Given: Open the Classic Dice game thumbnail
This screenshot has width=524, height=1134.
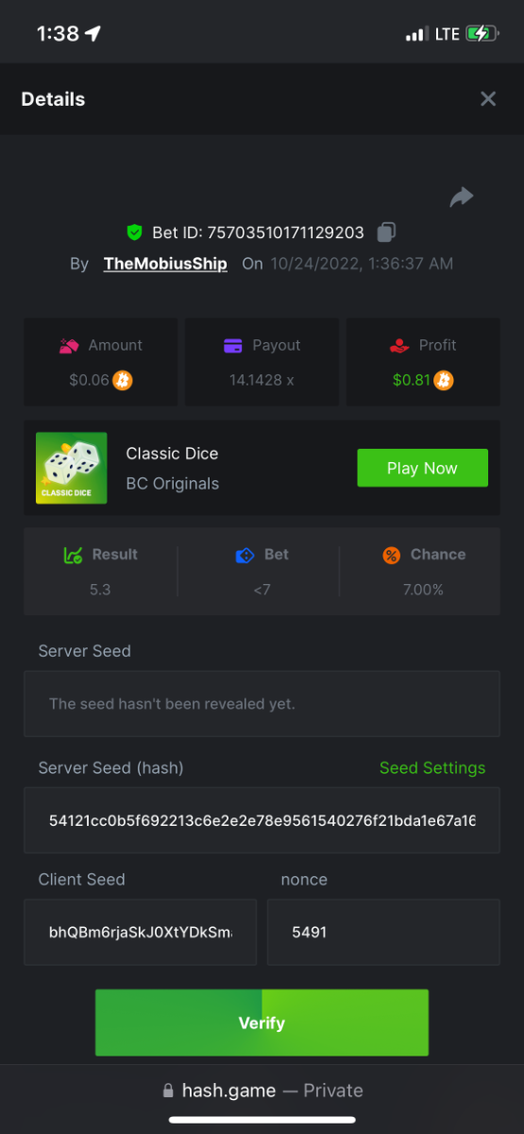Looking at the screenshot, I should (x=72, y=468).
